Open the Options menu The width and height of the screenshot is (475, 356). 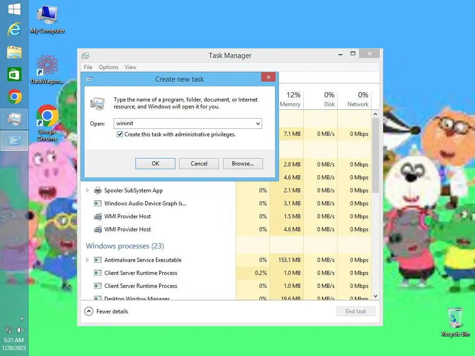[109, 67]
